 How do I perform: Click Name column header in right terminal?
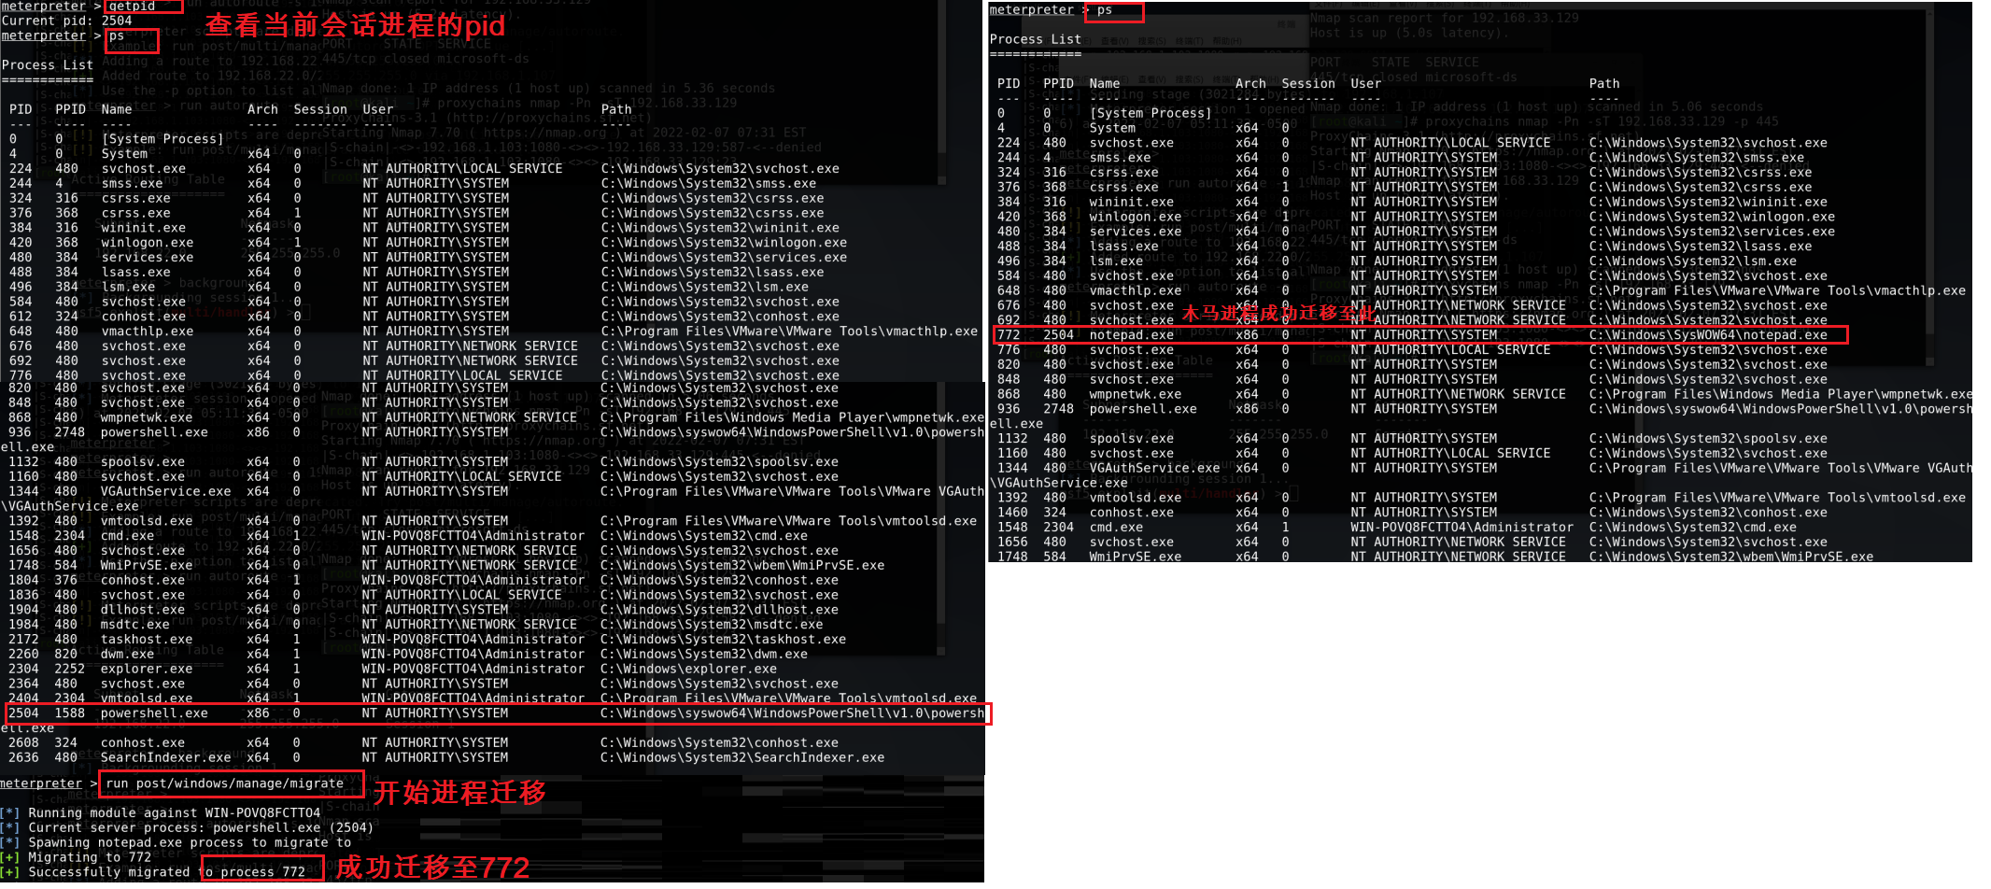(x=1105, y=84)
